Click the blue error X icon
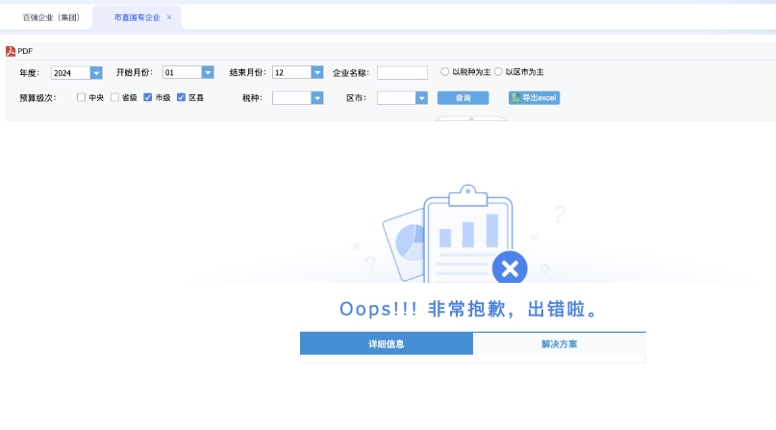Viewport: 776px width, 430px height. click(x=510, y=266)
